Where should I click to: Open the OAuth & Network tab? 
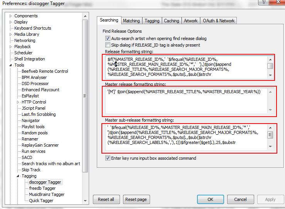pos(219,21)
